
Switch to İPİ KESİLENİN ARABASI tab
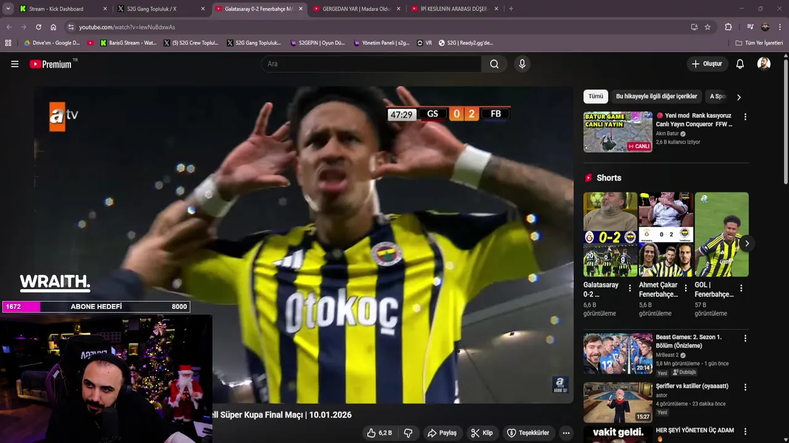tap(454, 9)
